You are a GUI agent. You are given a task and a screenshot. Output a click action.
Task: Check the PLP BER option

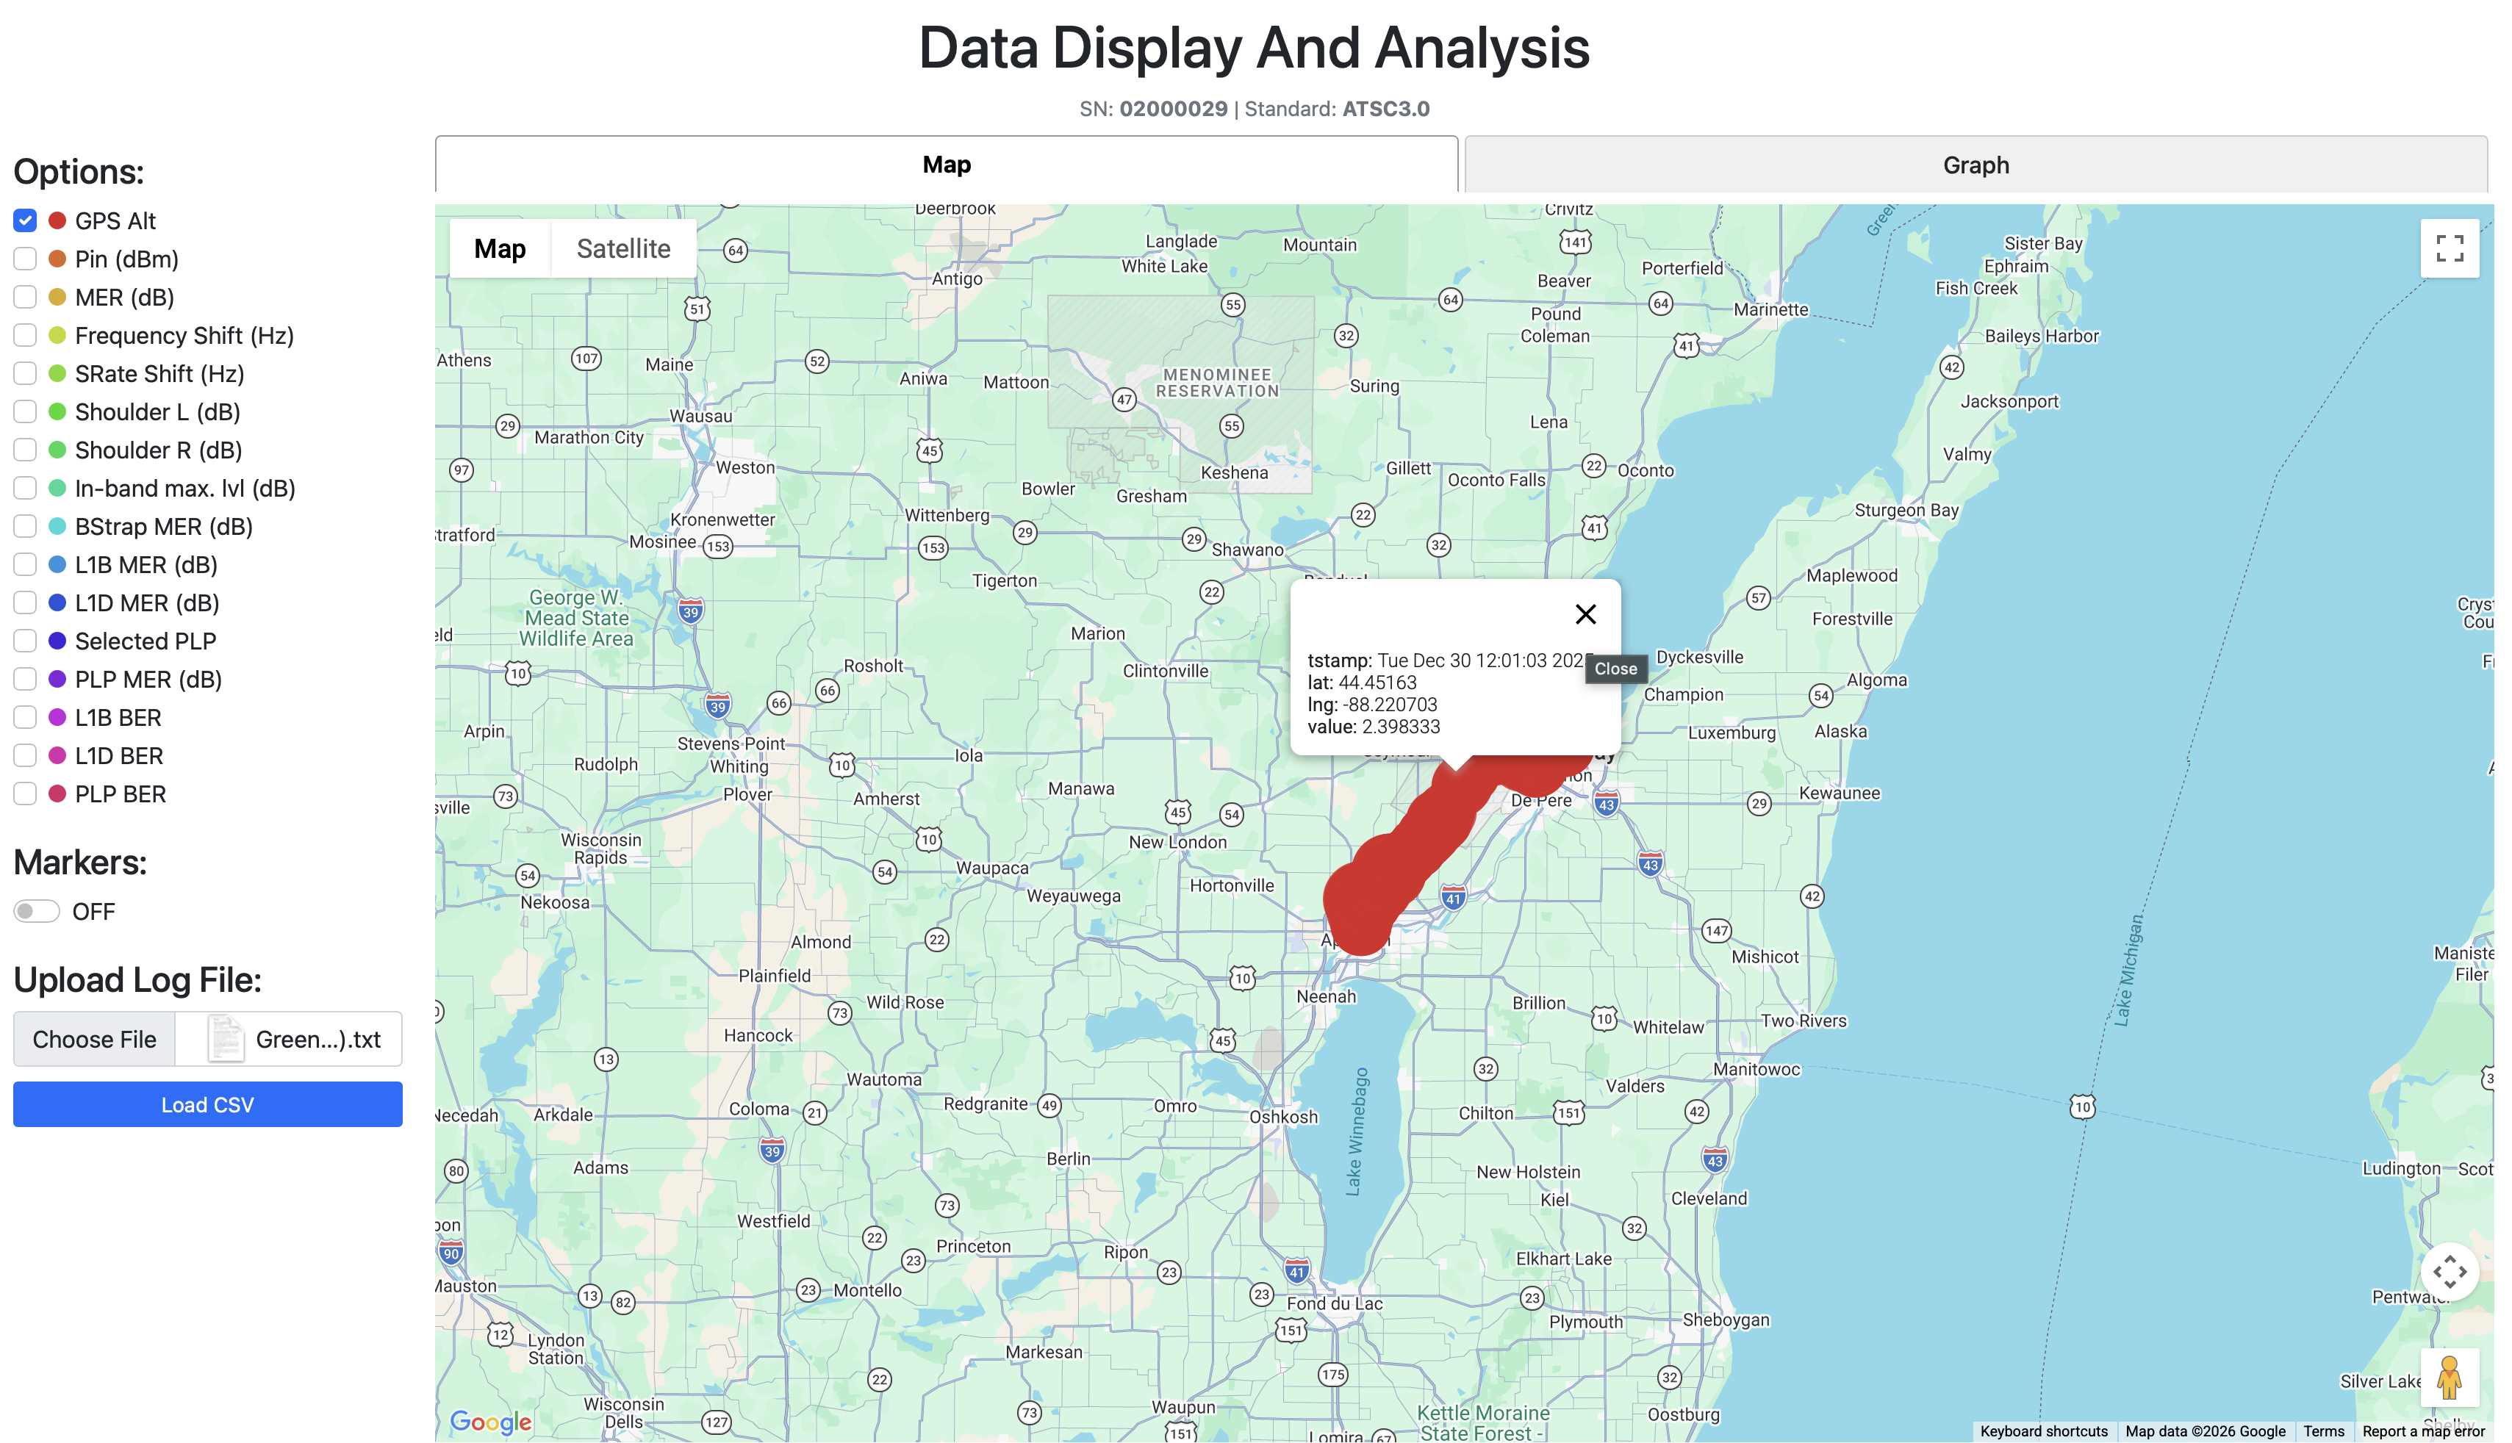[x=25, y=794]
